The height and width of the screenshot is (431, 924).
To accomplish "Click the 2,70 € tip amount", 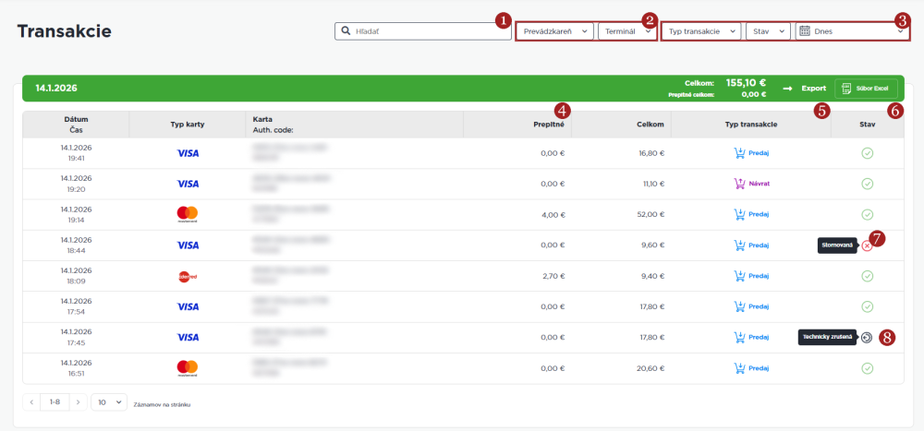I will tap(553, 276).
